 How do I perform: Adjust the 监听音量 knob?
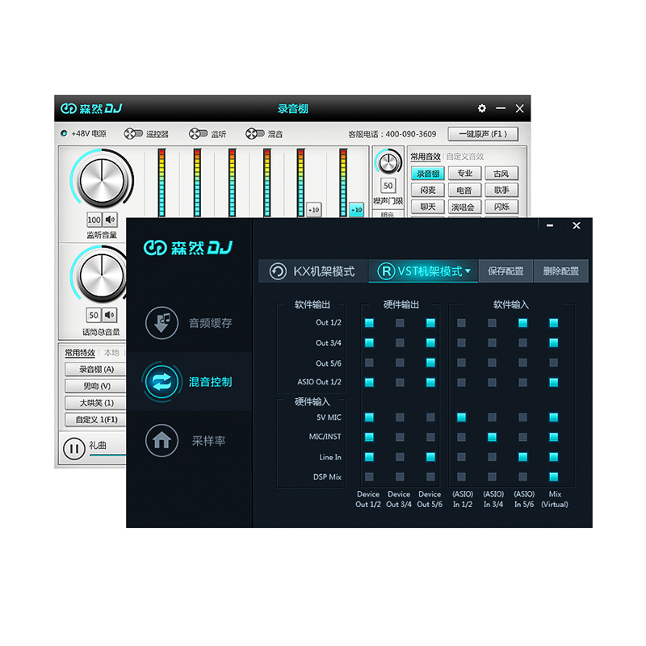coord(102,180)
